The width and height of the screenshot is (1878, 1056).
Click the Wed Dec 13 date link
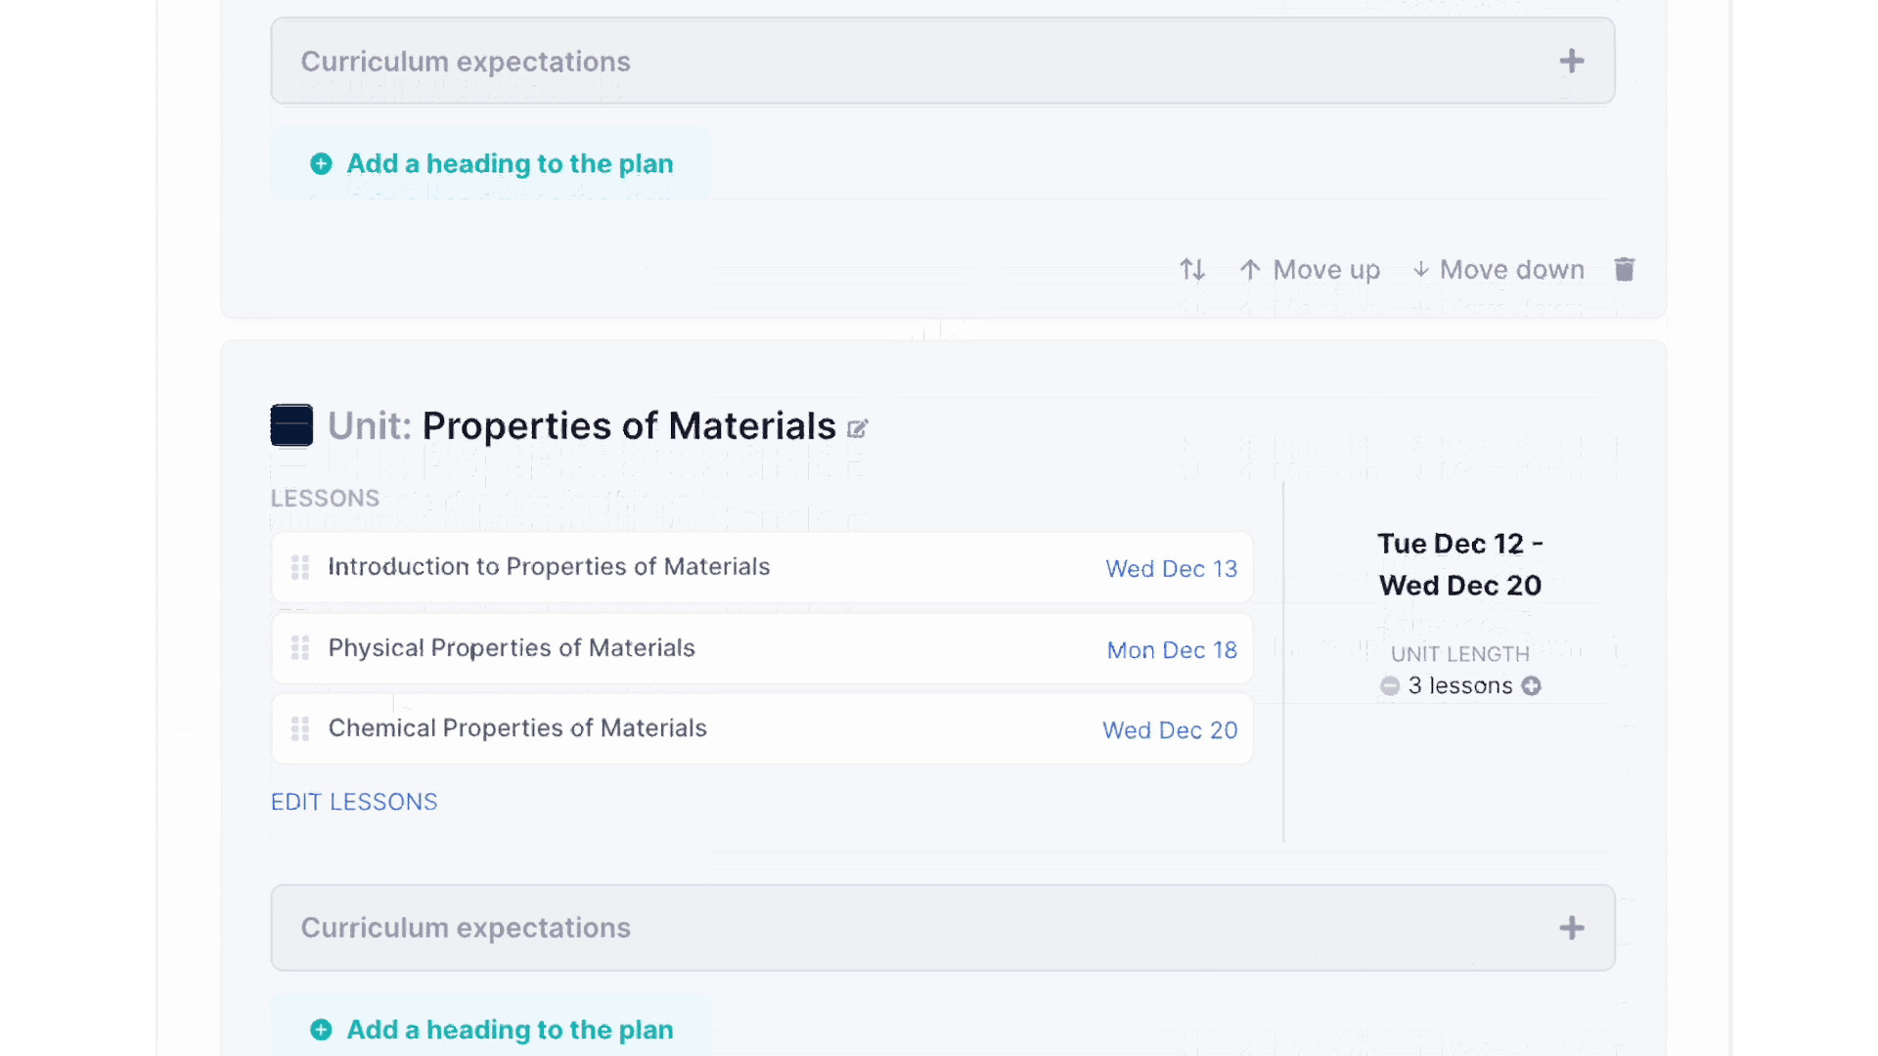pyautogui.click(x=1171, y=569)
